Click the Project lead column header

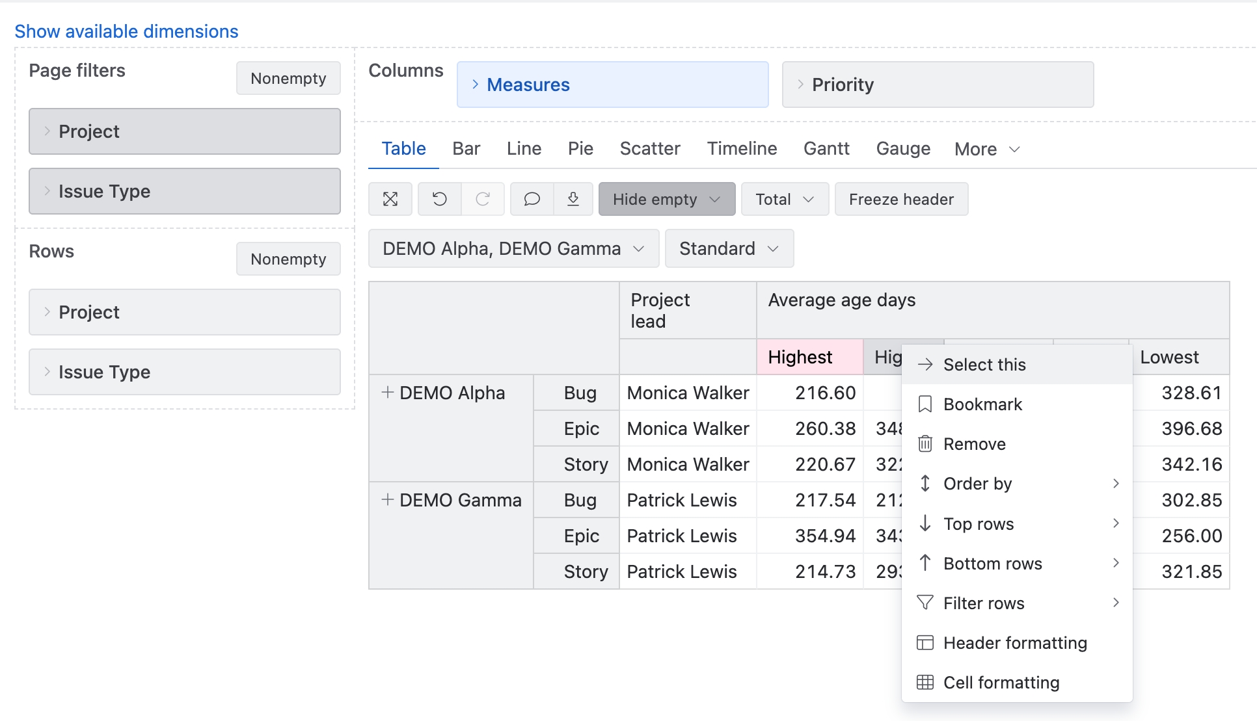click(x=688, y=310)
